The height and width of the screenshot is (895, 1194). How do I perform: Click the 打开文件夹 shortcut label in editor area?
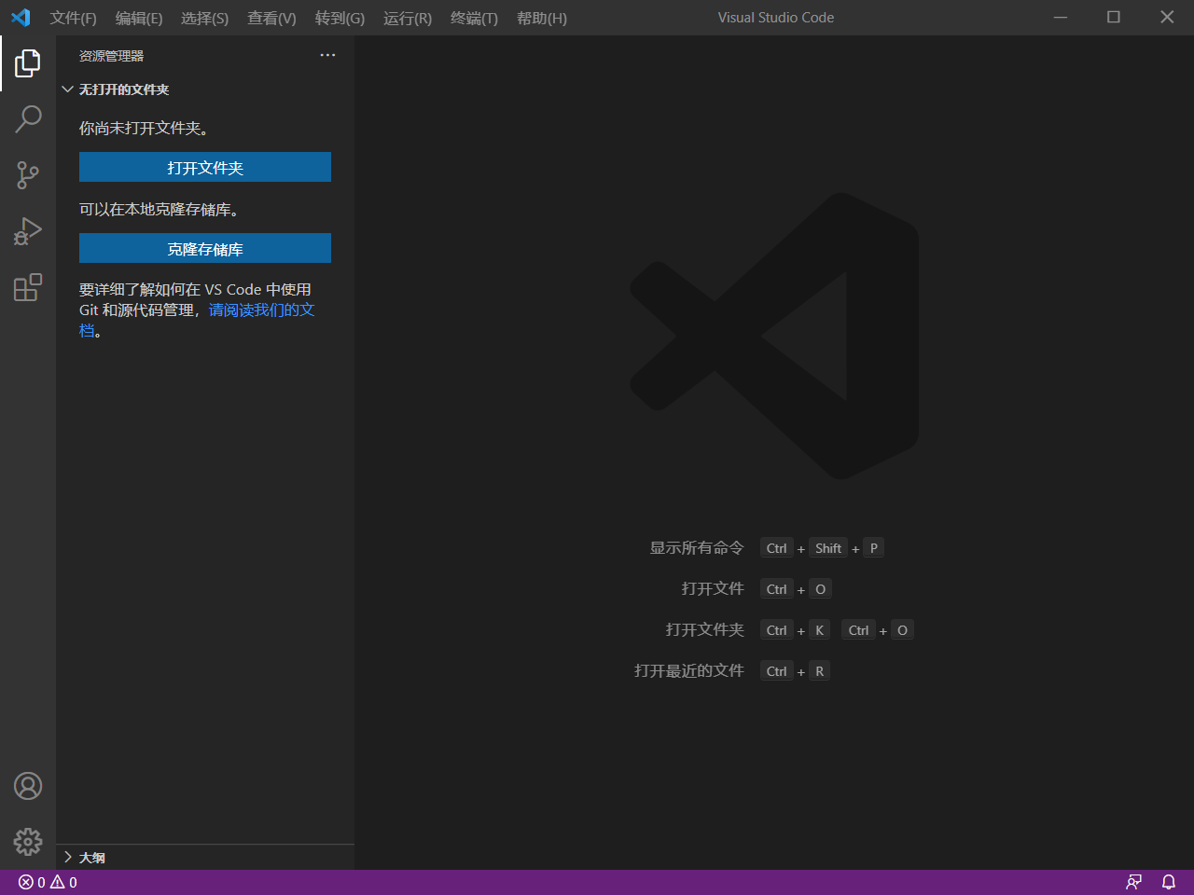pos(705,630)
